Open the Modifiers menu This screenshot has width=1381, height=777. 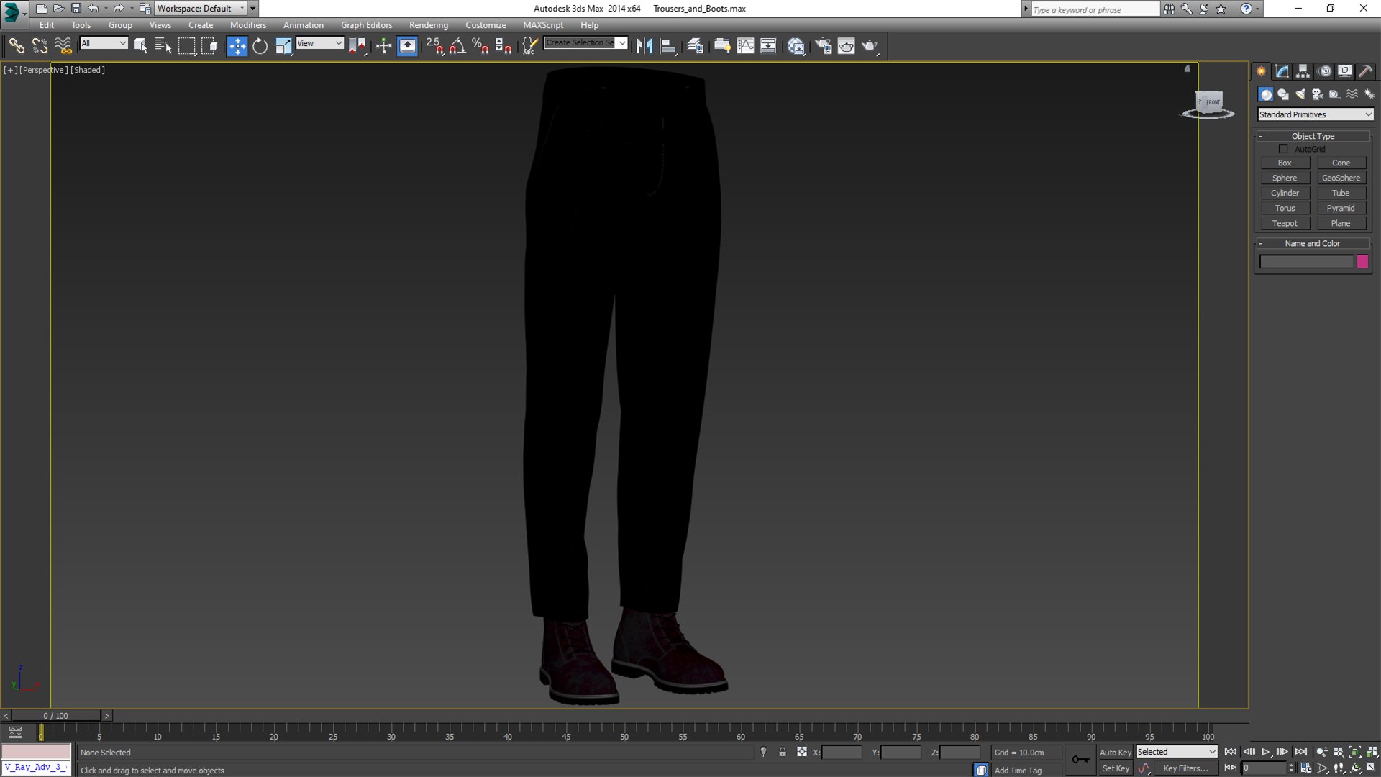tap(247, 25)
